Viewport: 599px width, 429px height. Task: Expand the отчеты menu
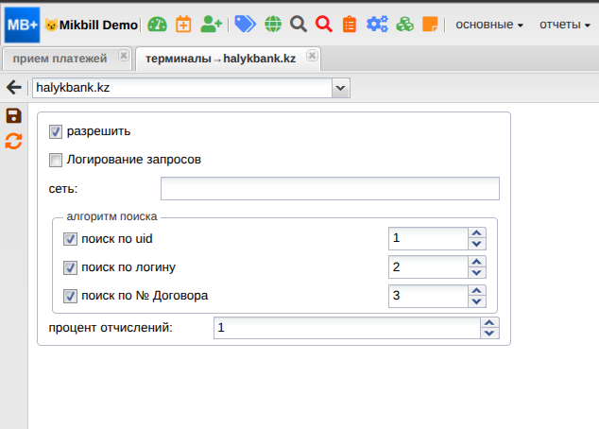point(565,25)
